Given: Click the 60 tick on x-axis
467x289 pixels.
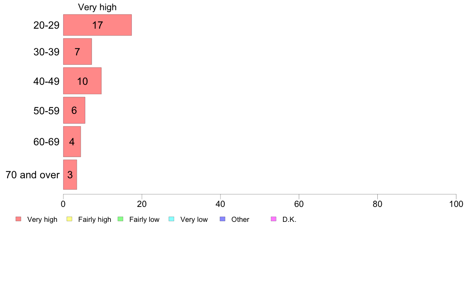Looking at the screenshot, I should pyautogui.click(x=299, y=204).
